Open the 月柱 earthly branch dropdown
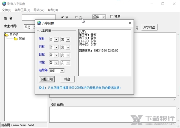Screen dimensions: 180x128 coord(68,47)
